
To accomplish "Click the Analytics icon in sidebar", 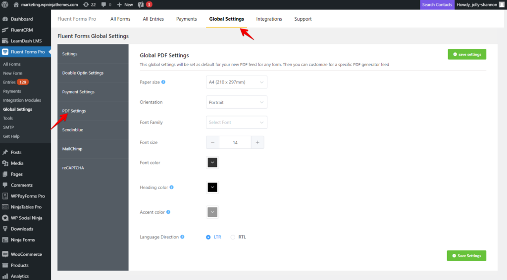I will click(x=5, y=276).
